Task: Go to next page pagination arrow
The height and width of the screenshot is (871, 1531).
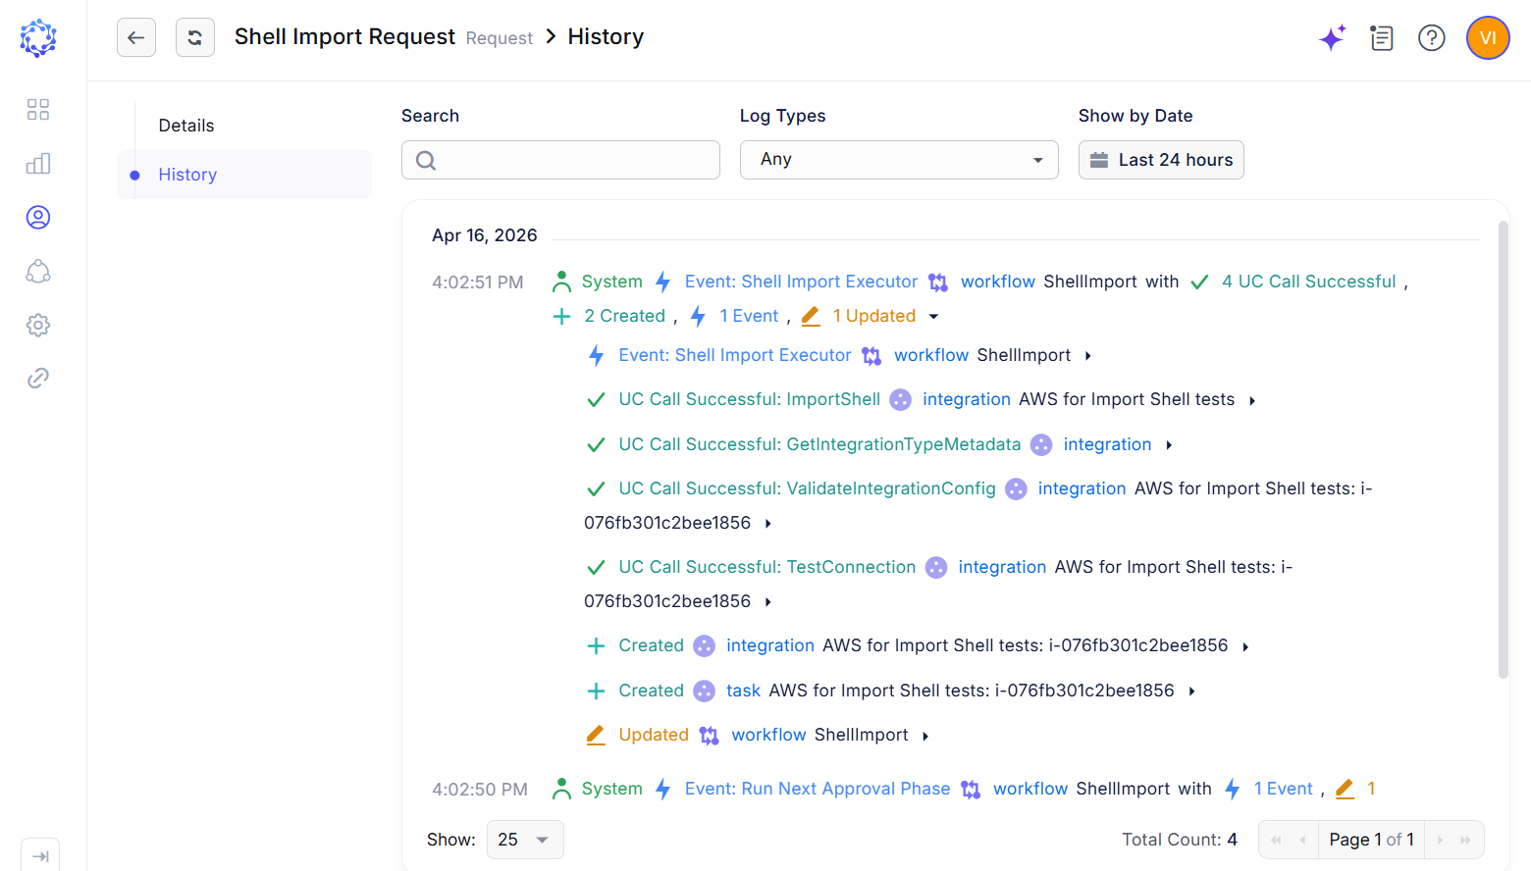Action: 1440,840
